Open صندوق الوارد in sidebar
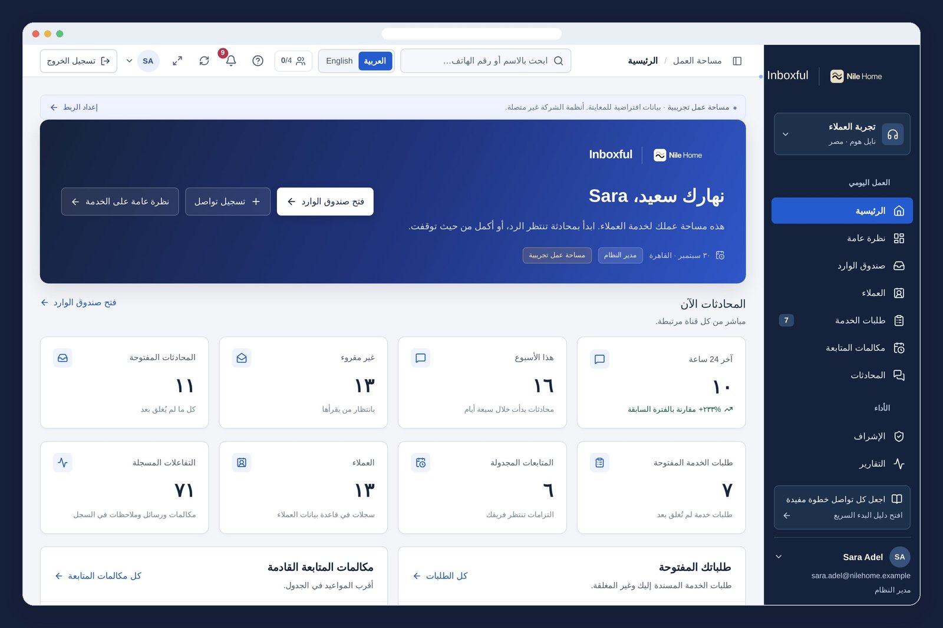Image resolution: width=943 pixels, height=628 pixels. [x=842, y=266]
